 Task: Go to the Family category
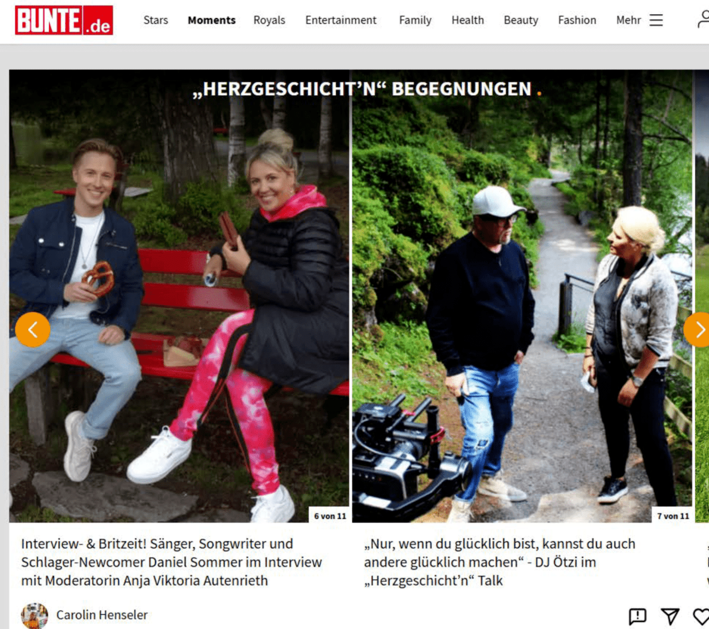(415, 20)
